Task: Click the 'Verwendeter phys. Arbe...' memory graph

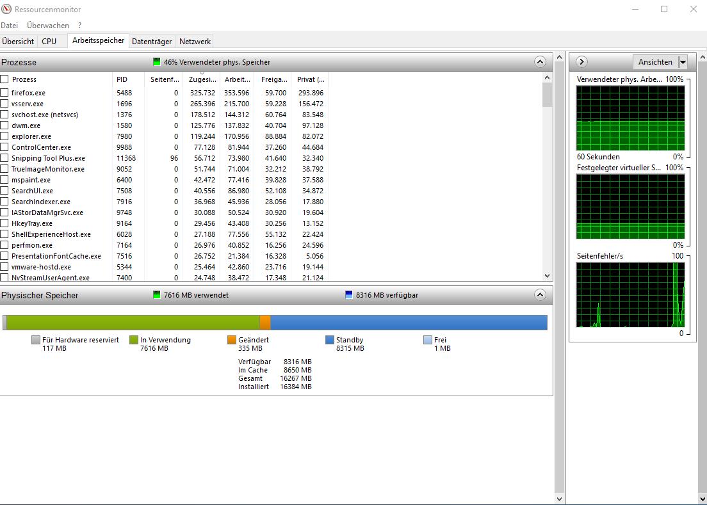Action: (x=630, y=118)
